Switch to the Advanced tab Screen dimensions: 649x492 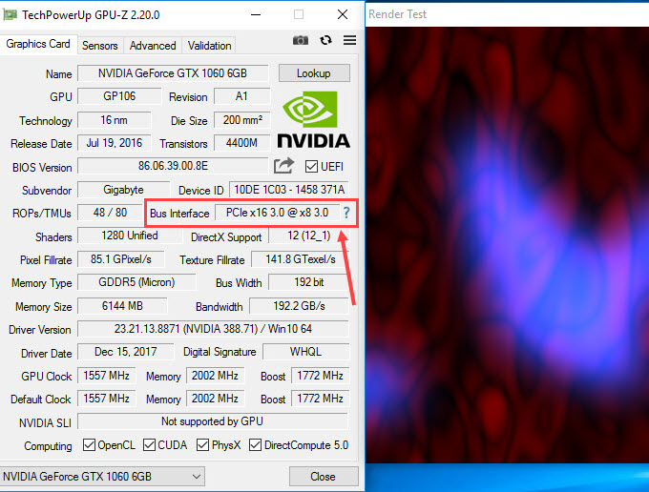(x=153, y=45)
